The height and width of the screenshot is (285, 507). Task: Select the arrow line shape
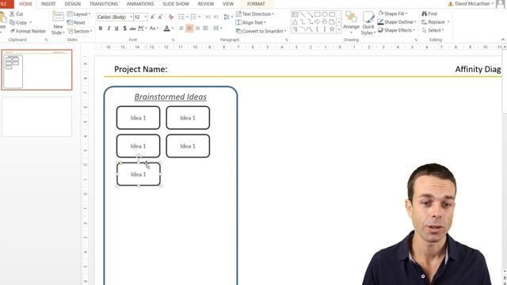click(310, 14)
